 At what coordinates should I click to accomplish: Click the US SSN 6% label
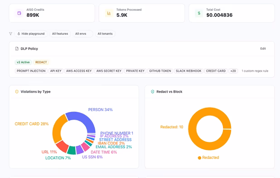coord(92,157)
